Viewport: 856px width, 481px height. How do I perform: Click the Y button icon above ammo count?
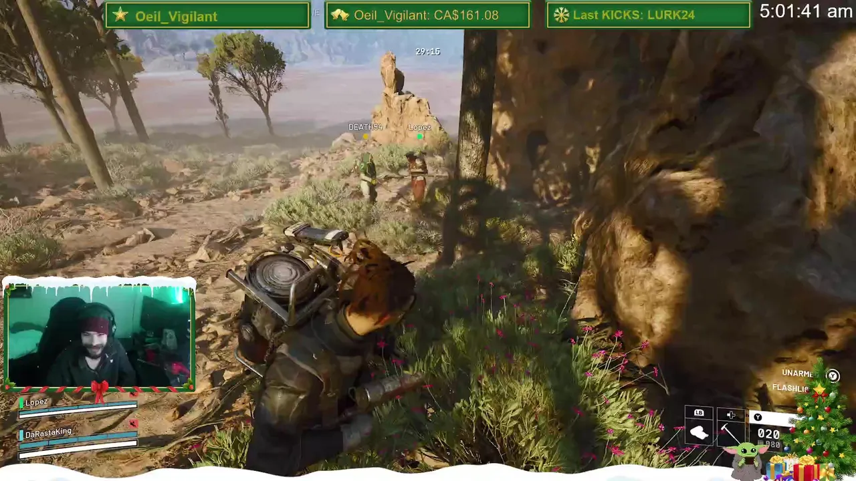coord(758,418)
